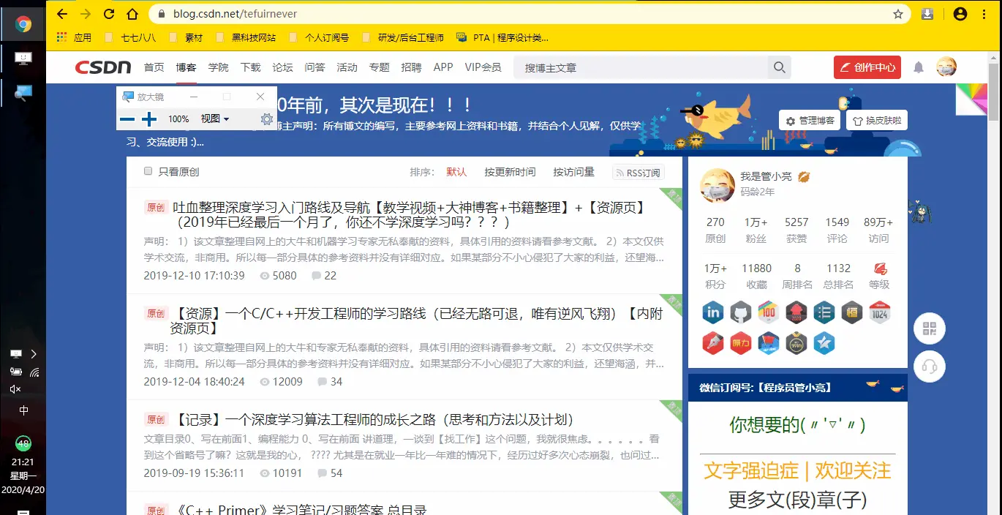Select the 1024 badge icon
The height and width of the screenshot is (515, 1002).
(880, 312)
